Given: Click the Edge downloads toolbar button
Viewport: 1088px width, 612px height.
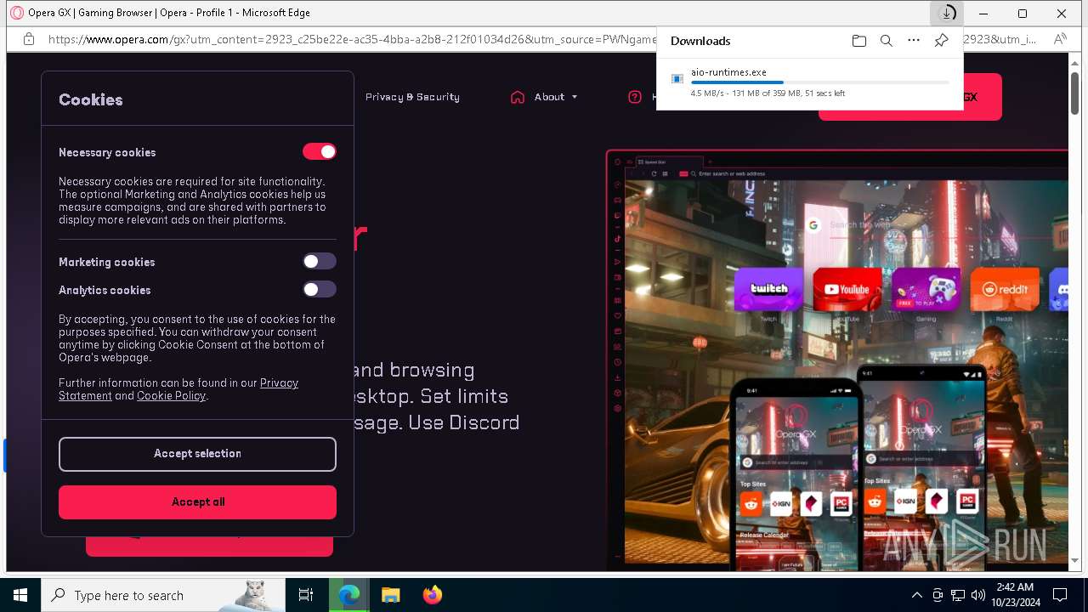Looking at the screenshot, I should point(946,14).
